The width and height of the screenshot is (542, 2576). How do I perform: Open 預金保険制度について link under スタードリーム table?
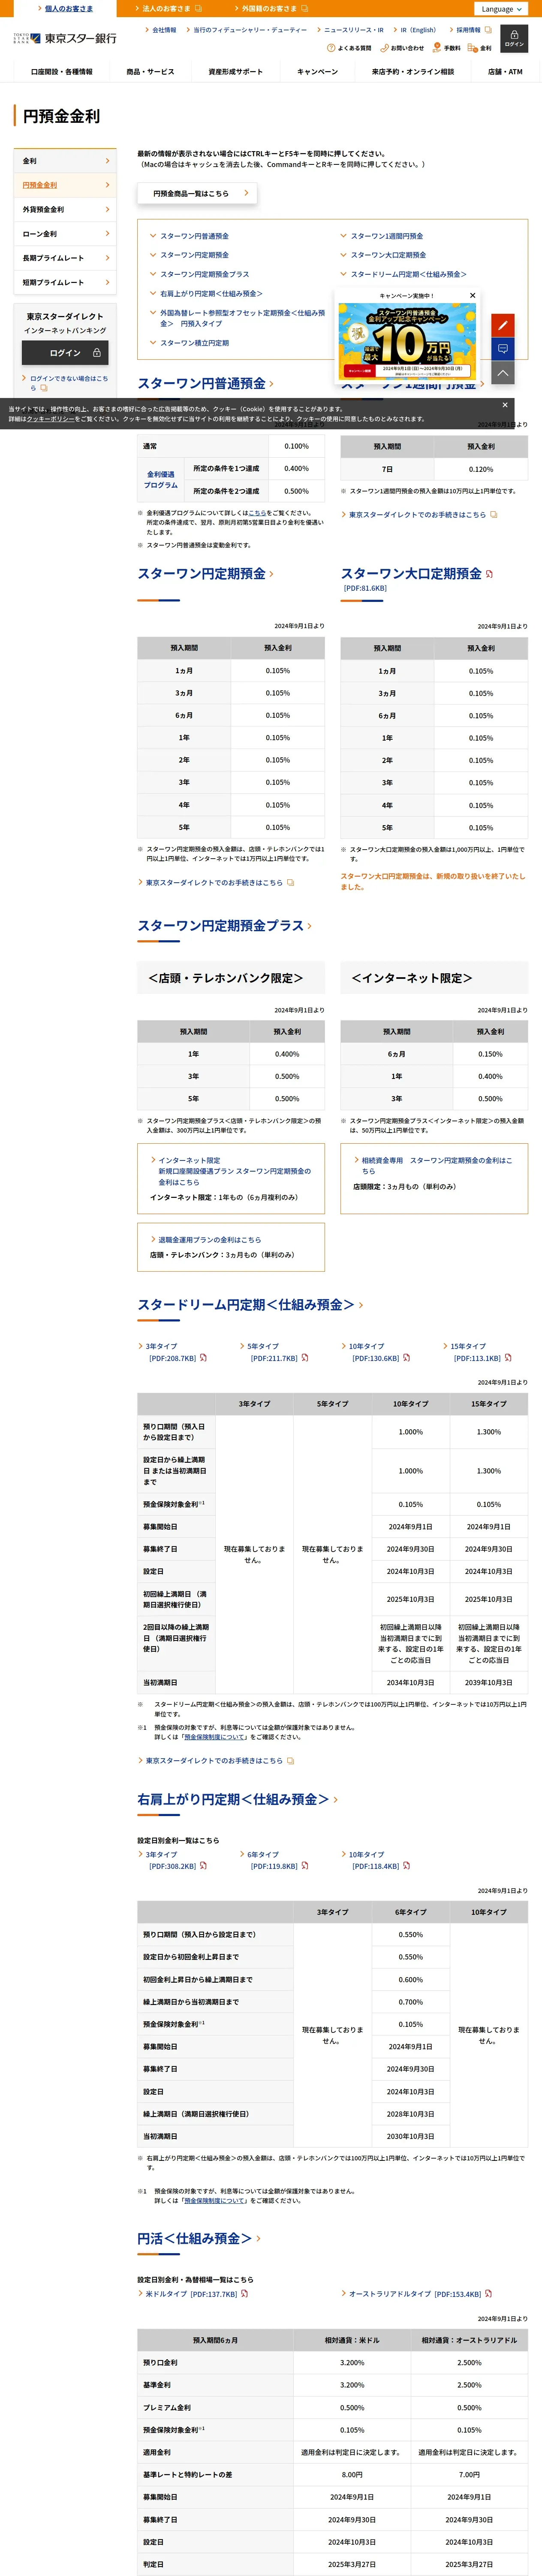tap(214, 1737)
